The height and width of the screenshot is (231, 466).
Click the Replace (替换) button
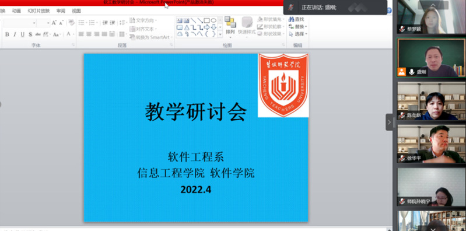tap(298, 27)
